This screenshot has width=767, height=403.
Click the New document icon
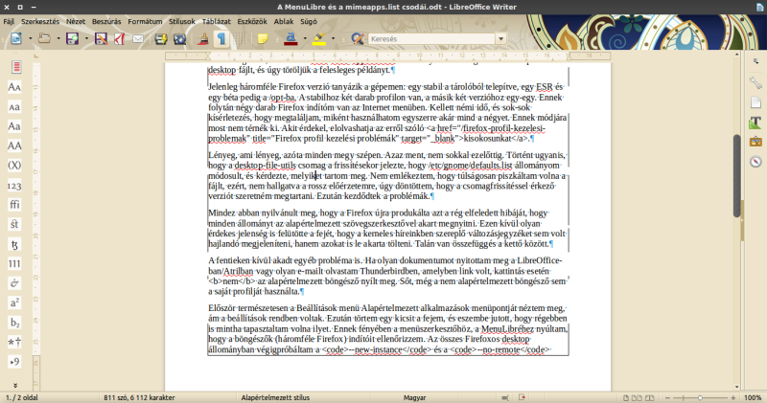tap(16, 38)
